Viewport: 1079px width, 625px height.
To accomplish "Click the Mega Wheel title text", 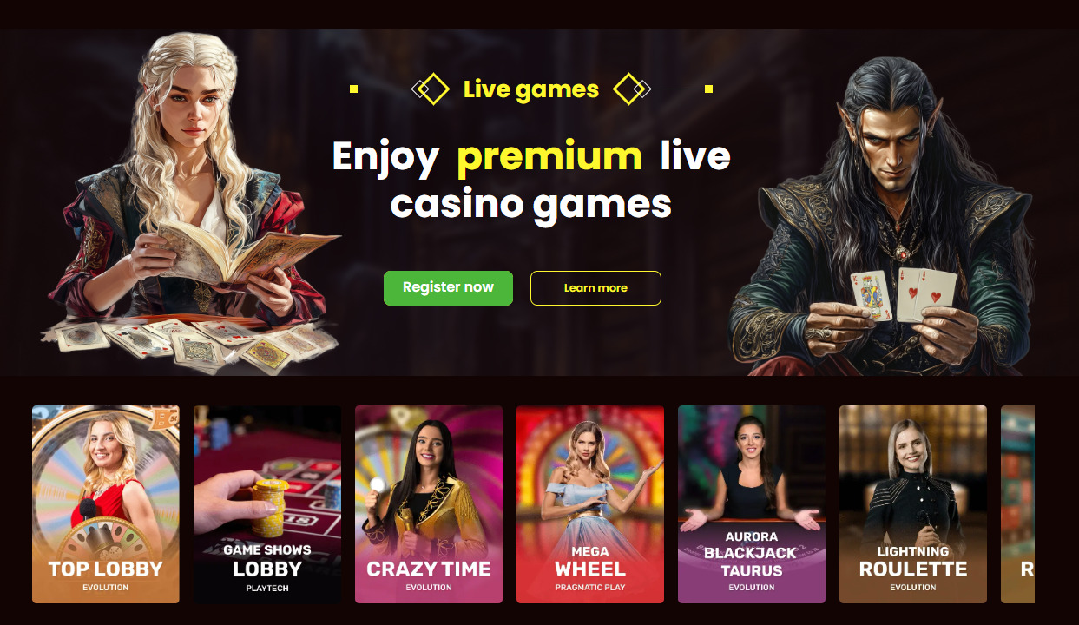I will tap(590, 562).
